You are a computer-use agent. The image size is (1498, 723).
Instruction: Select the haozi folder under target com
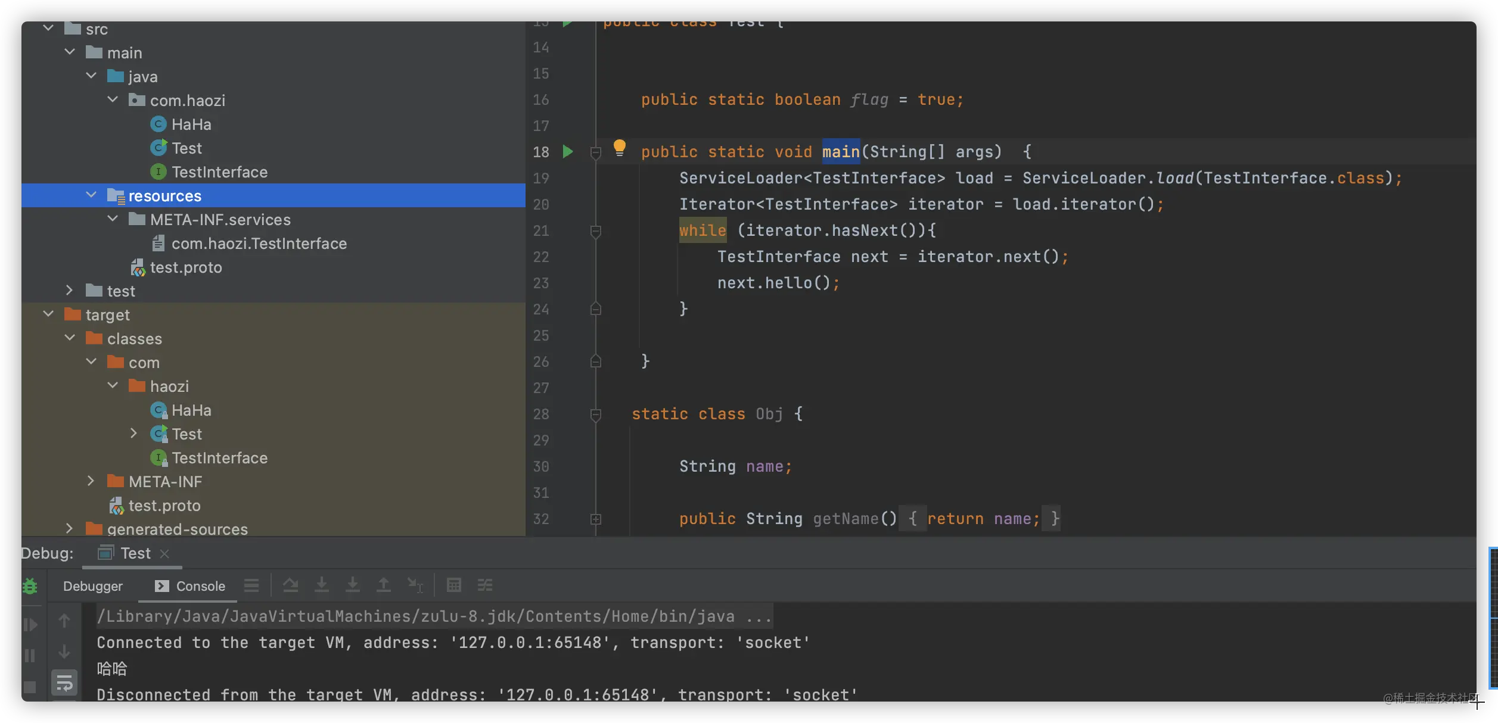(x=159, y=387)
